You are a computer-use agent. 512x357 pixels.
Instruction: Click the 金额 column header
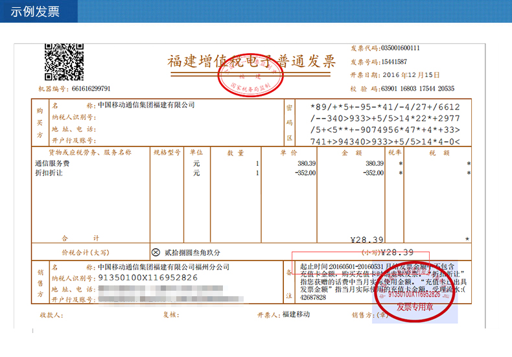click(x=352, y=153)
